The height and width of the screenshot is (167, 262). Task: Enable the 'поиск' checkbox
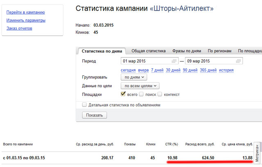coord(141,94)
